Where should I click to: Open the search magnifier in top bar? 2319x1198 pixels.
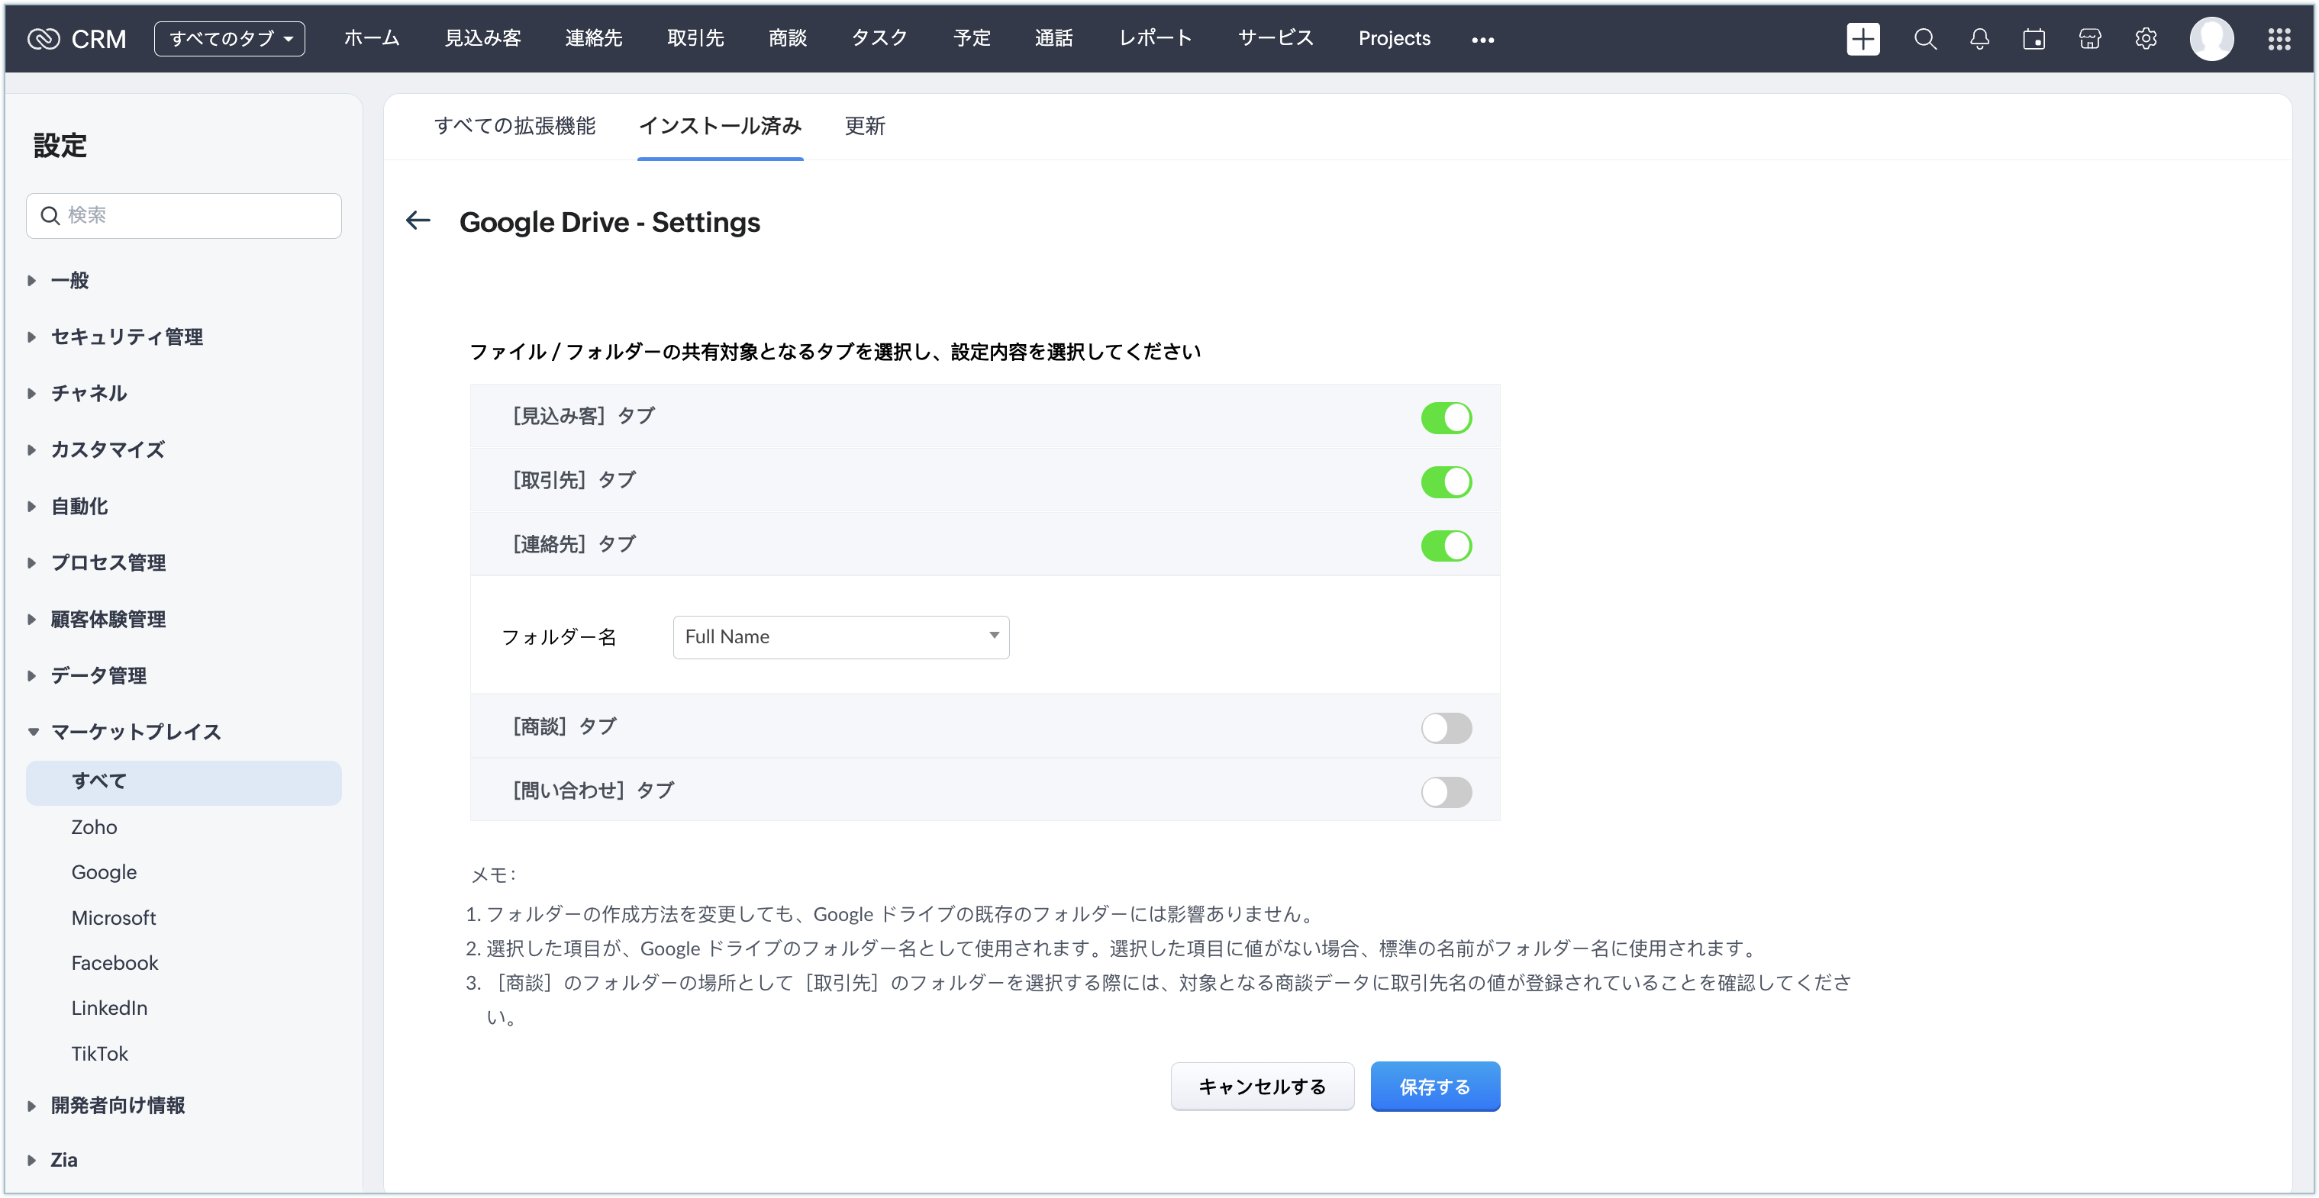click(1924, 39)
